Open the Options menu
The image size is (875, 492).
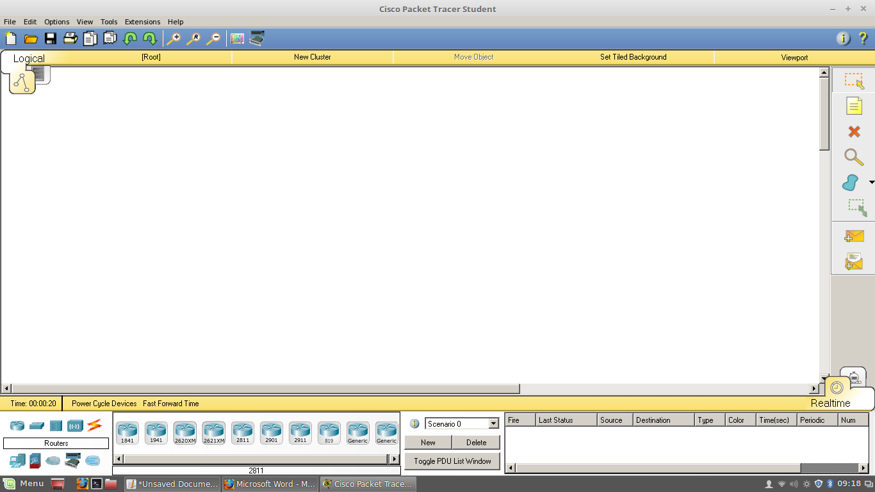coord(56,21)
